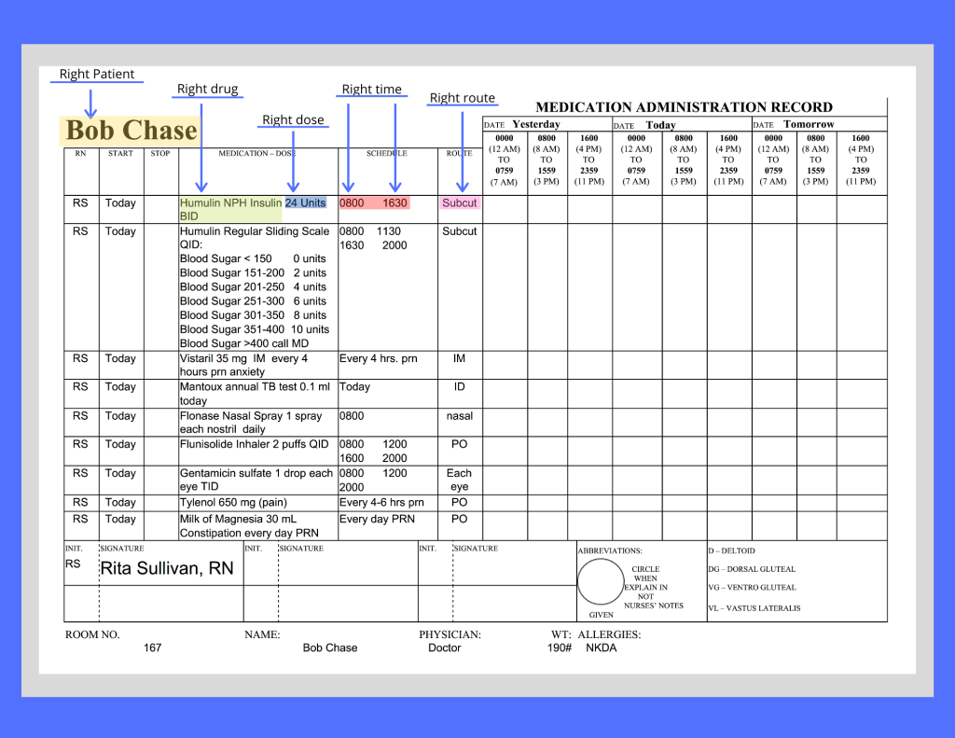Toggle the RS initials in the first row
The width and height of the screenshot is (955, 738).
79,203
